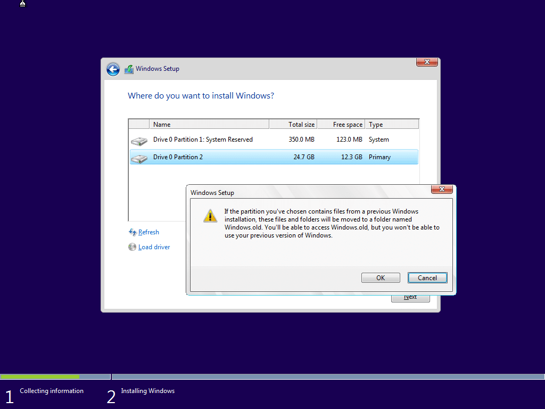Sort by the Type column header
This screenshot has height=409, width=545.
(392, 124)
